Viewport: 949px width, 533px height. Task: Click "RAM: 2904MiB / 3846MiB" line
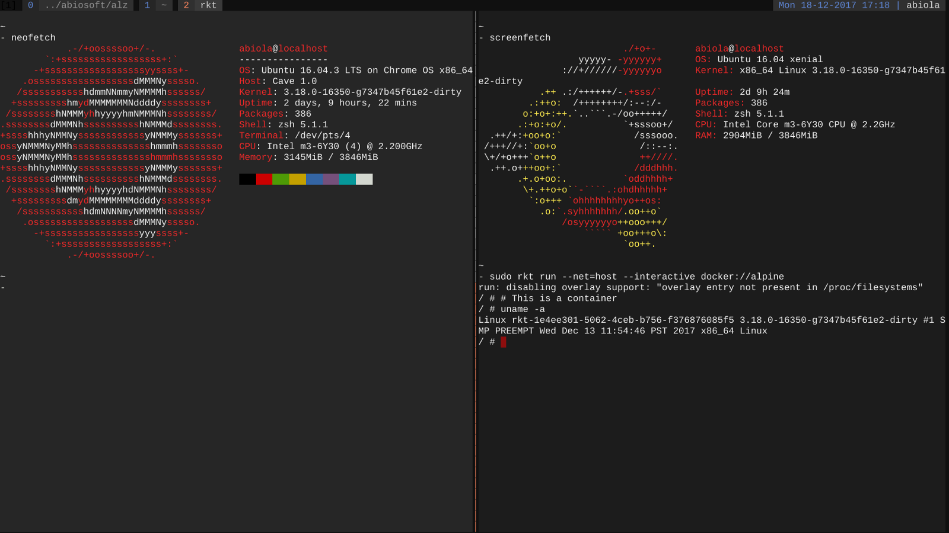pyautogui.click(x=756, y=136)
